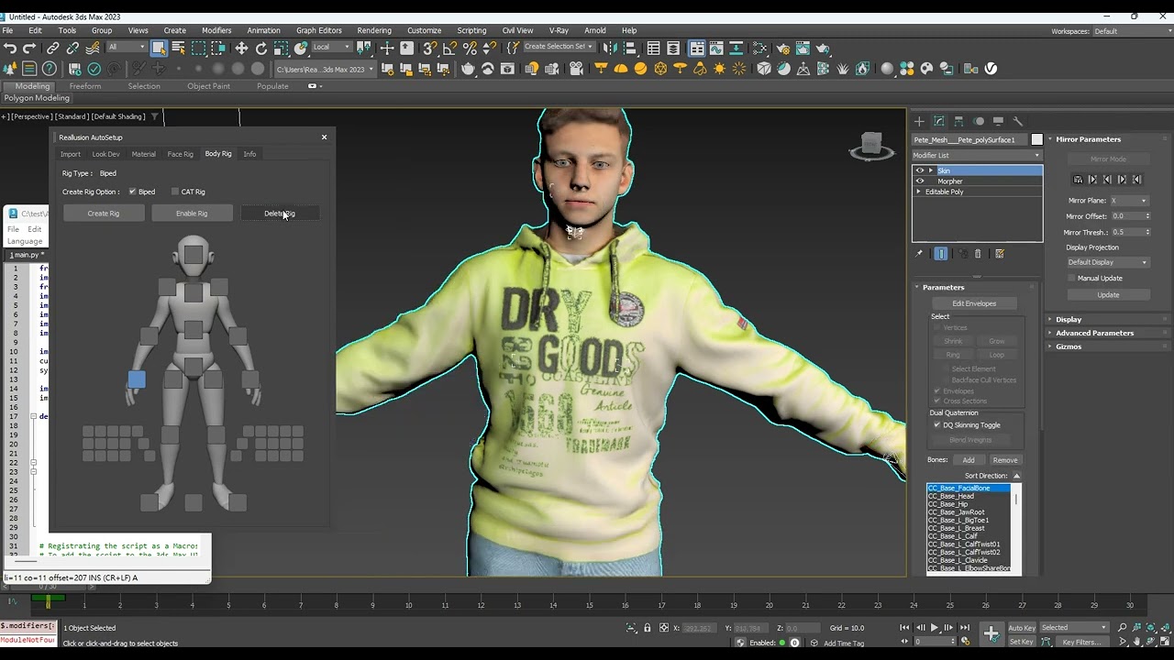The width and height of the screenshot is (1174, 660).
Task: Activate the Select and Link tool
Action: 53,48
